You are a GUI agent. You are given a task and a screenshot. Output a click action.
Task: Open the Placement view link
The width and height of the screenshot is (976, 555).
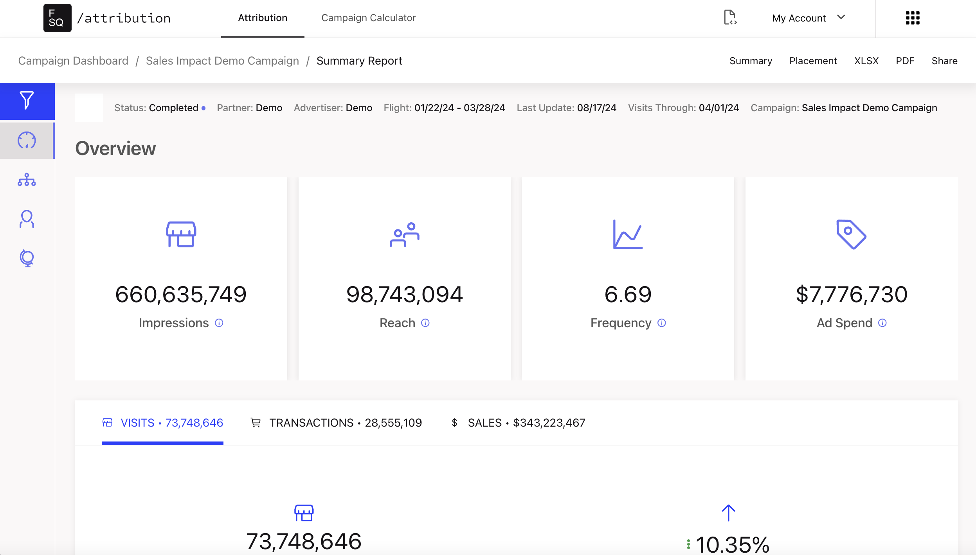[813, 61]
